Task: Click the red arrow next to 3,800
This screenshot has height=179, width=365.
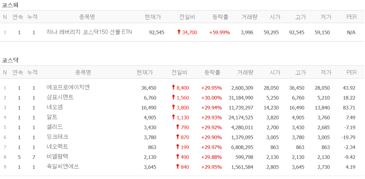Action: click(x=173, y=107)
